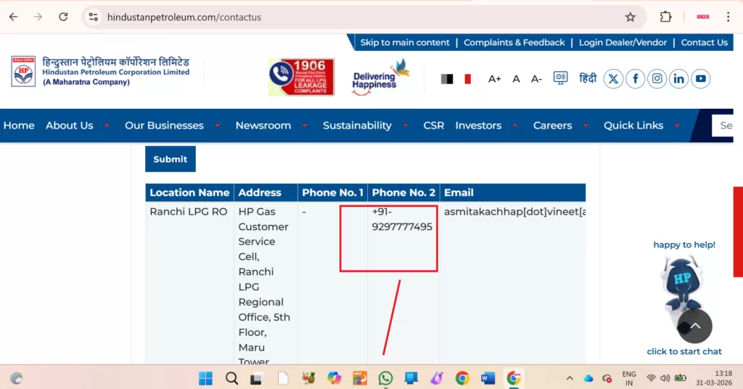This screenshot has width=743, height=389.
Task: Go to the Home menu item
Action: 19,126
